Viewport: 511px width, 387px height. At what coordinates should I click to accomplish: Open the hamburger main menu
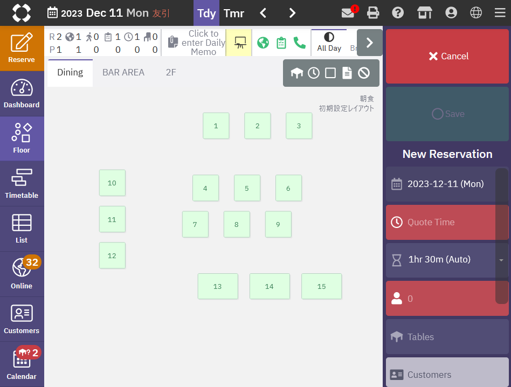tap(500, 13)
